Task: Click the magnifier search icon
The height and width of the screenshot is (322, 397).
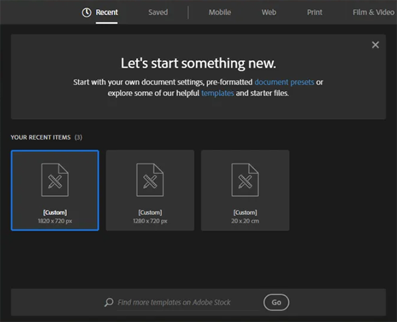Action: pyautogui.click(x=109, y=302)
